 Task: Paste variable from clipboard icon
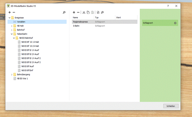pyautogui.click(x=92, y=12)
